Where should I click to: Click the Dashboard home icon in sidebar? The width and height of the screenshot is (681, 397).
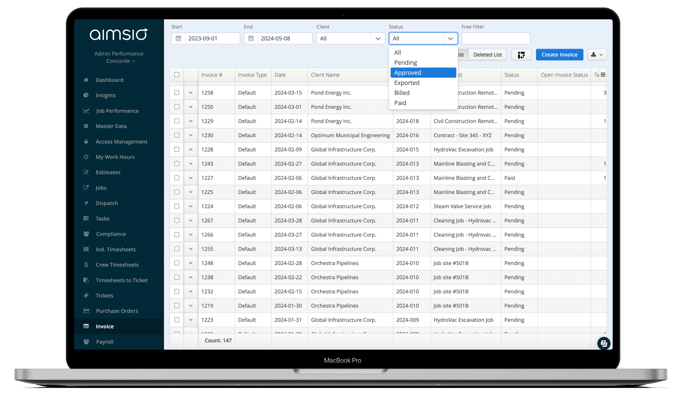[86, 80]
